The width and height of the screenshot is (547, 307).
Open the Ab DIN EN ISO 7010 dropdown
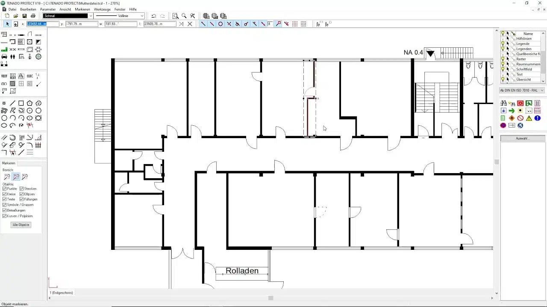[522, 90]
